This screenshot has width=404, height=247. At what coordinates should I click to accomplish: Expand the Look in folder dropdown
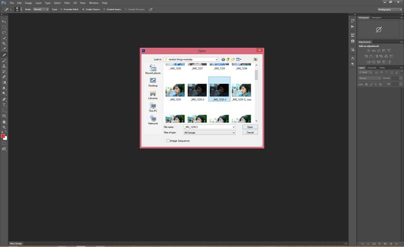click(x=191, y=59)
